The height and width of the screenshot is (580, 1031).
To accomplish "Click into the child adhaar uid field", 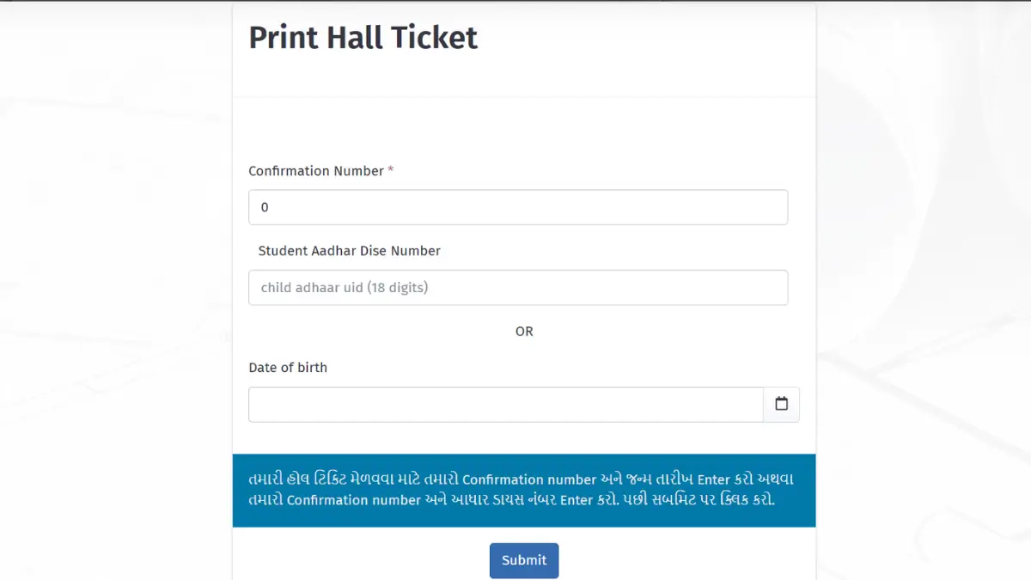I will pyautogui.click(x=518, y=288).
